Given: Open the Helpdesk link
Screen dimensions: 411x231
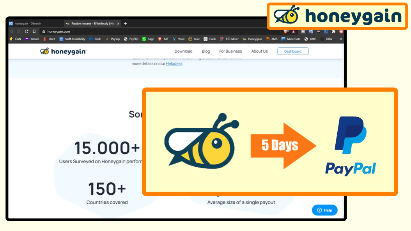Looking at the screenshot, I should [174, 63].
